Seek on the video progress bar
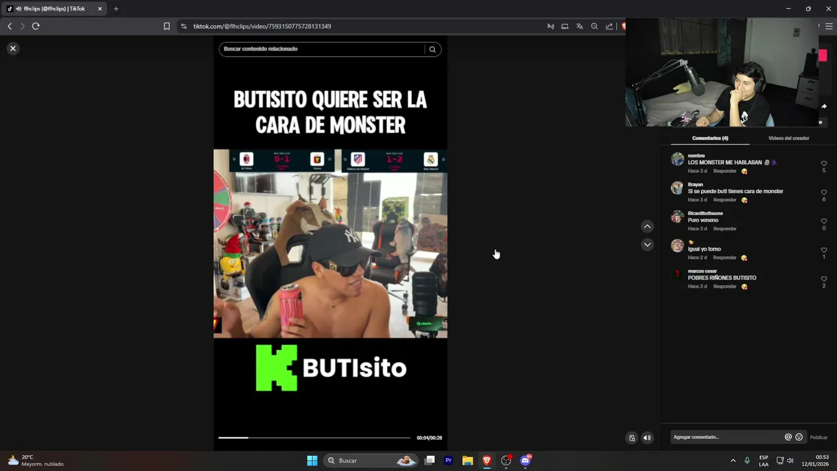Viewport: 837px width, 471px height. point(315,438)
